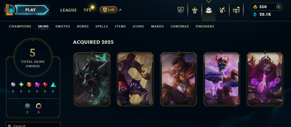
Task: Click the red Mythic gem tier icon
Action: click(x=45, y=85)
